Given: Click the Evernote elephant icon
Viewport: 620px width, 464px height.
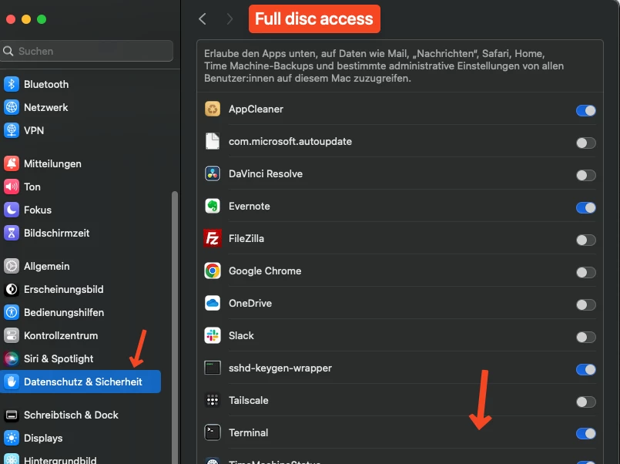Looking at the screenshot, I should [x=213, y=206].
